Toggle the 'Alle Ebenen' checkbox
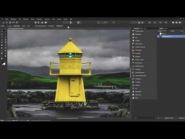The width and height of the screenshot is (185, 139). pyautogui.click(x=48, y=26)
